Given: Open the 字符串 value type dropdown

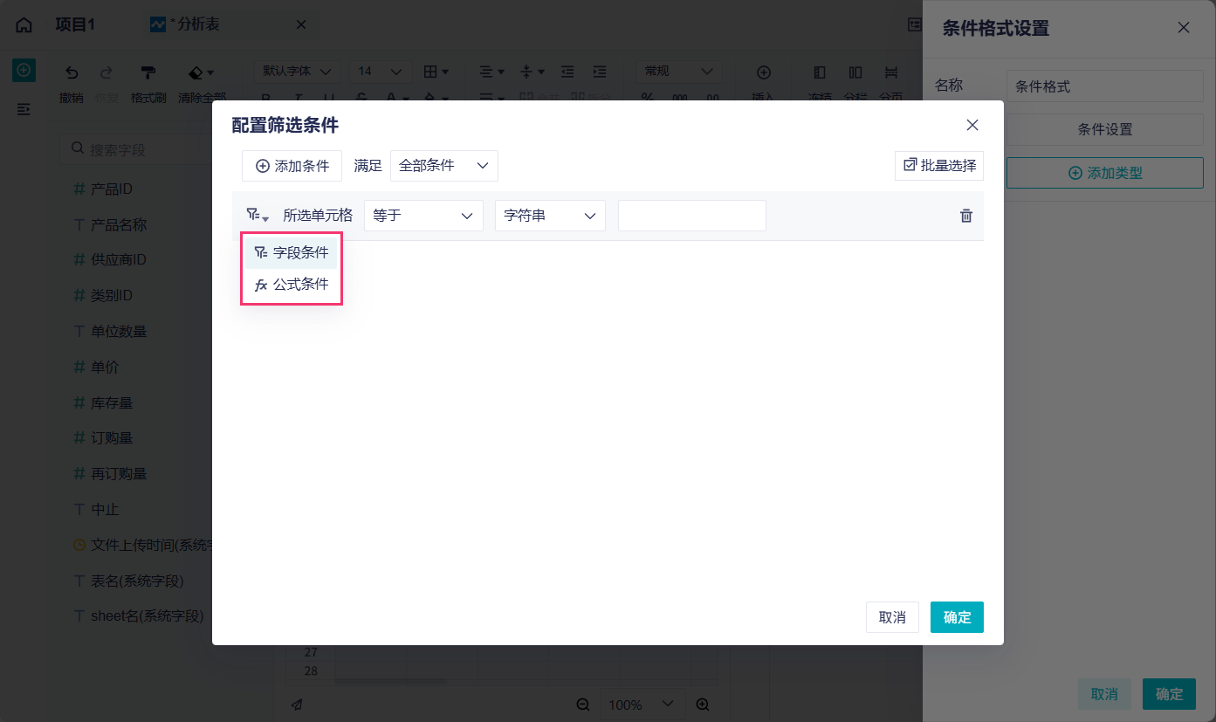Looking at the screenshot, I should pyautogui.click(x=550, y=216).
